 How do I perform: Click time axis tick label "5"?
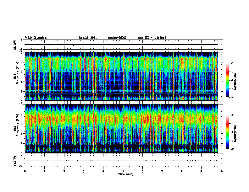pos(123,171)
